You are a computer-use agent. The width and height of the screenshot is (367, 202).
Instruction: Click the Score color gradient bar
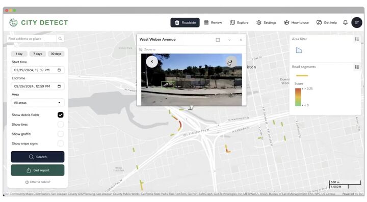pyautogui.click(x=298, y=97)
